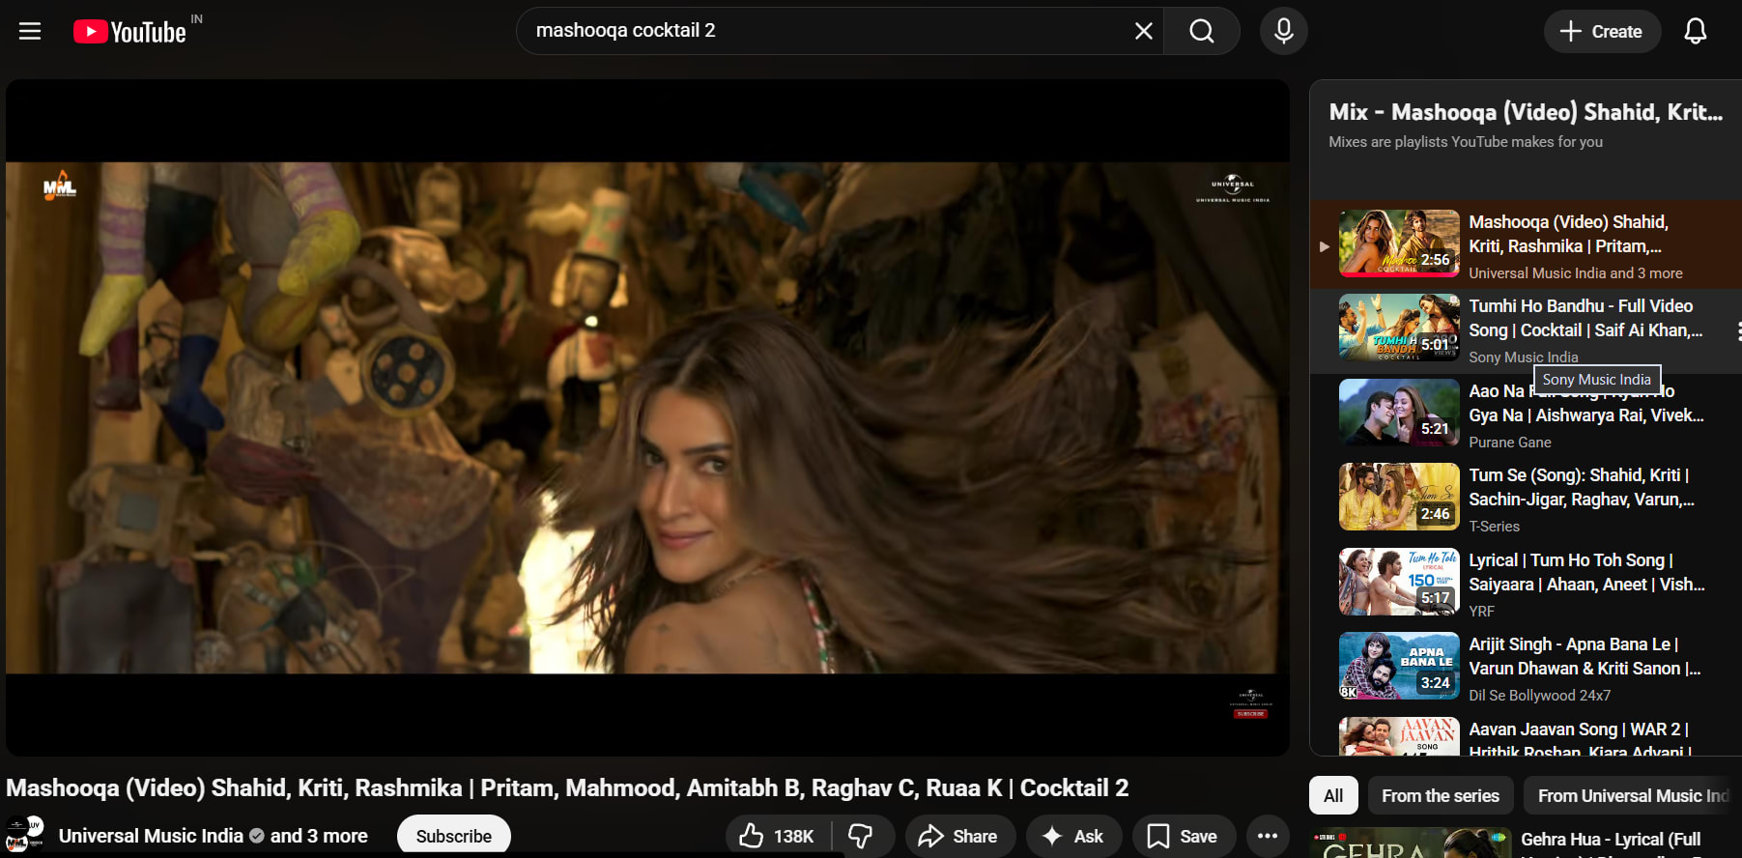Ask about this video
1742x858 pixels.
1073,836
